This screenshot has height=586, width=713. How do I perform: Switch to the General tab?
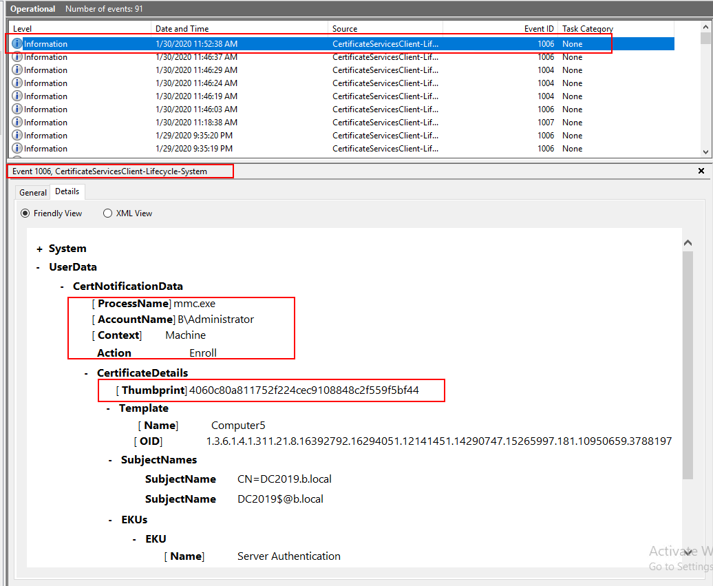pos(33,193)
